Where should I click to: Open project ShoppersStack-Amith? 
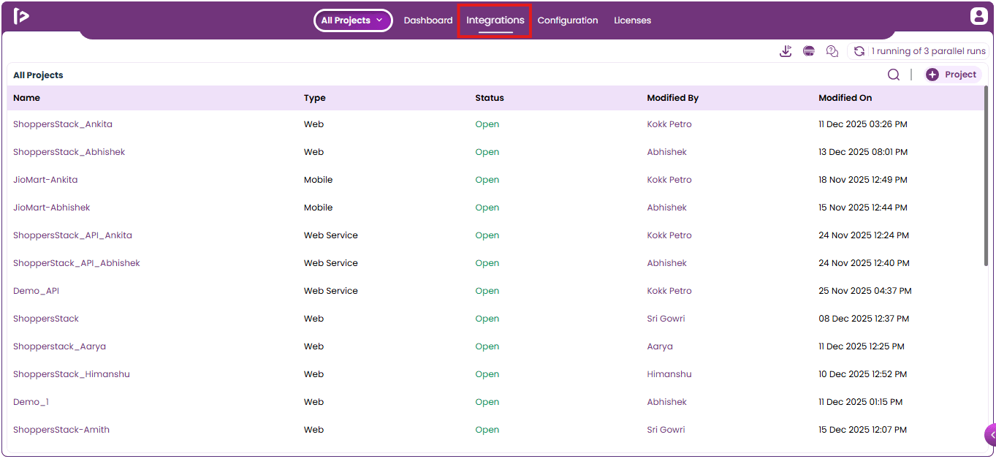click(x=61, y=430)
